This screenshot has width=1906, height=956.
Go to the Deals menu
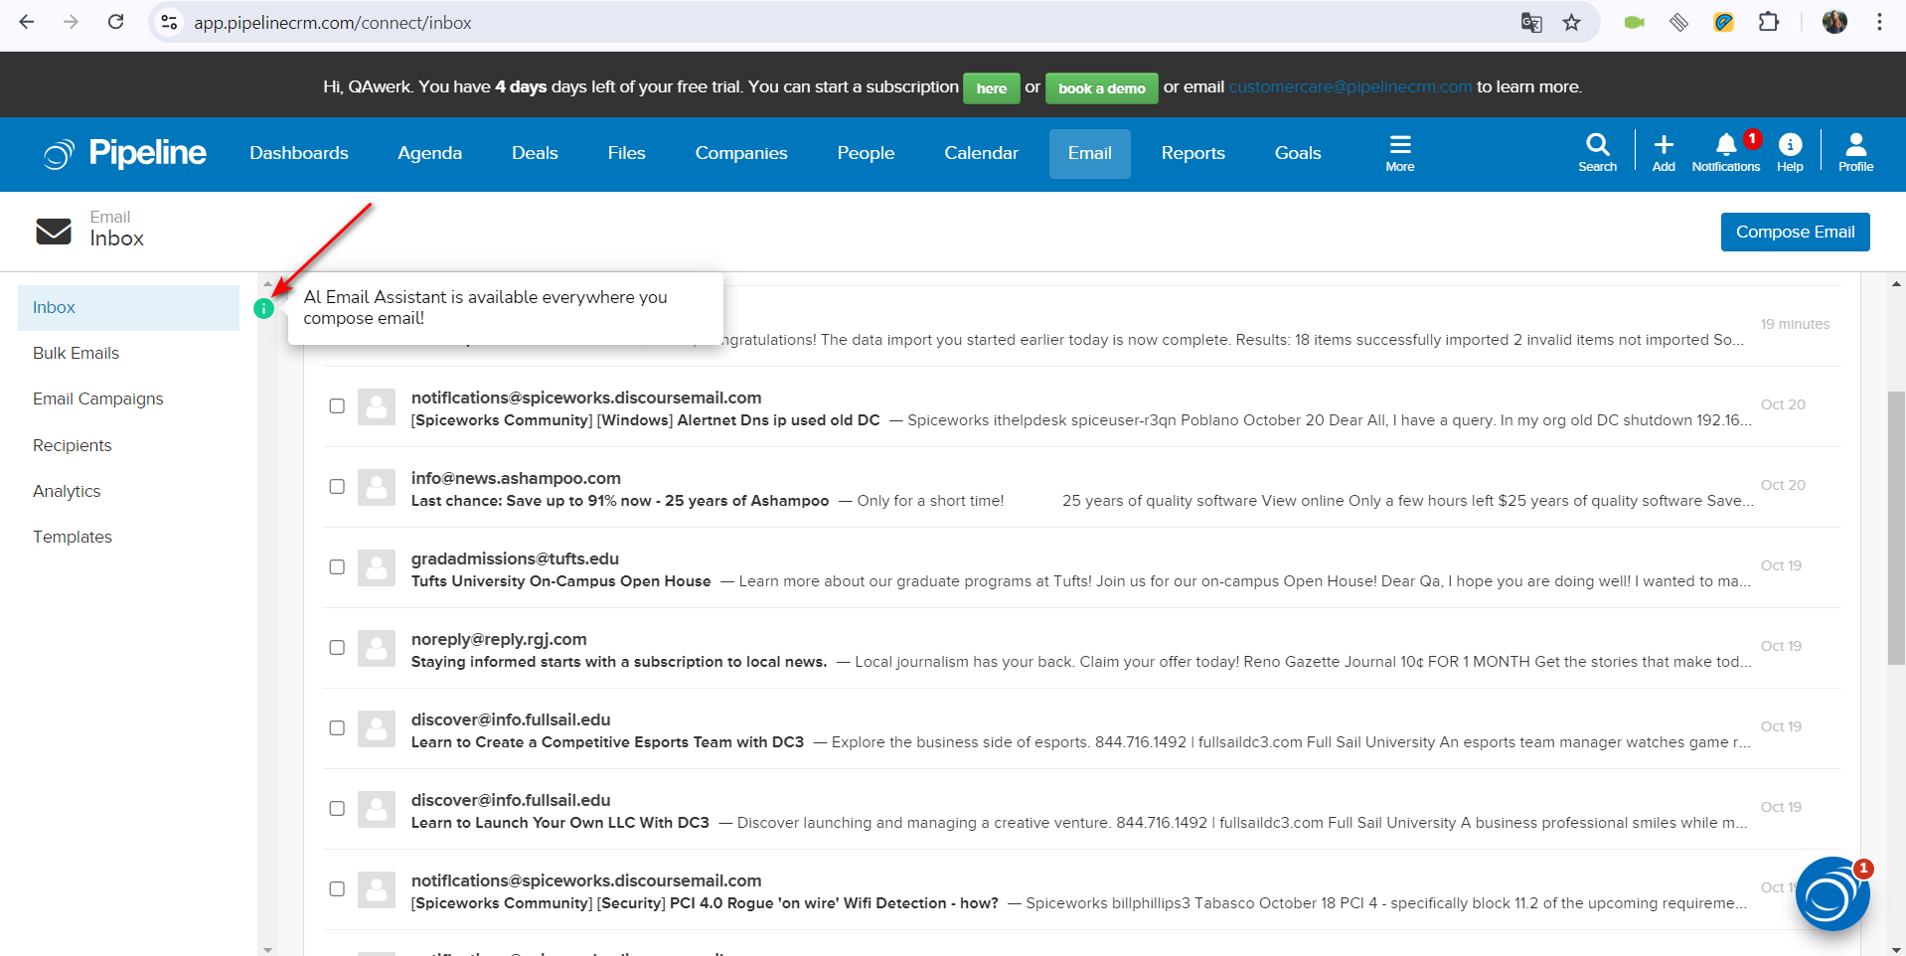coord(535,153)
